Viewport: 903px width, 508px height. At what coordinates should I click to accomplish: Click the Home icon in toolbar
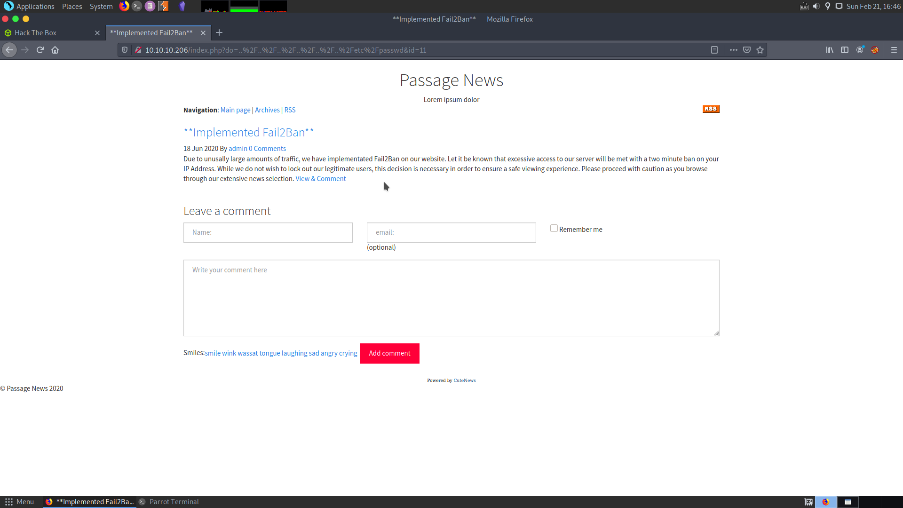click(x=55, y=50)
